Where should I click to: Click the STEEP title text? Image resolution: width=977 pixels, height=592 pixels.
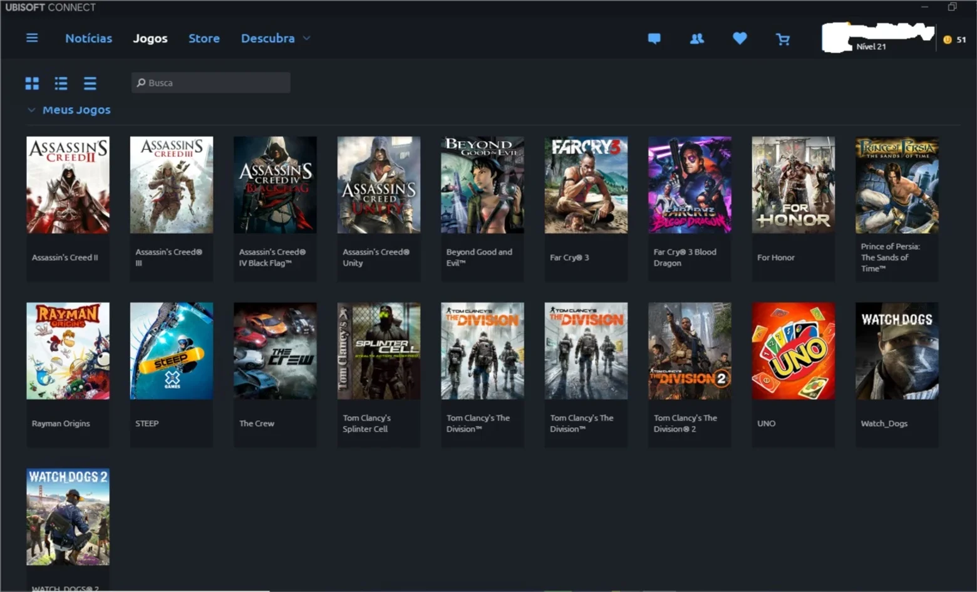147,423
